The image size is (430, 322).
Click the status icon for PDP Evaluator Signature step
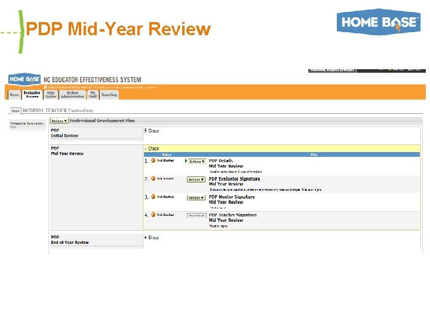pos(153,178)
